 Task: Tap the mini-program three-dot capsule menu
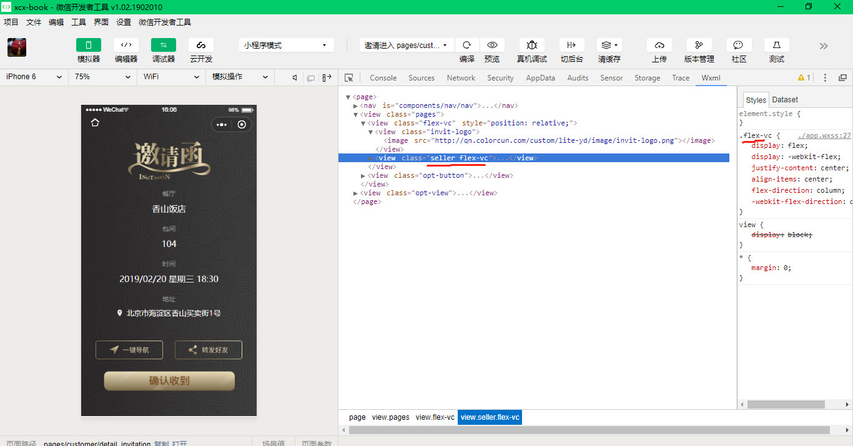click(222, 125)
